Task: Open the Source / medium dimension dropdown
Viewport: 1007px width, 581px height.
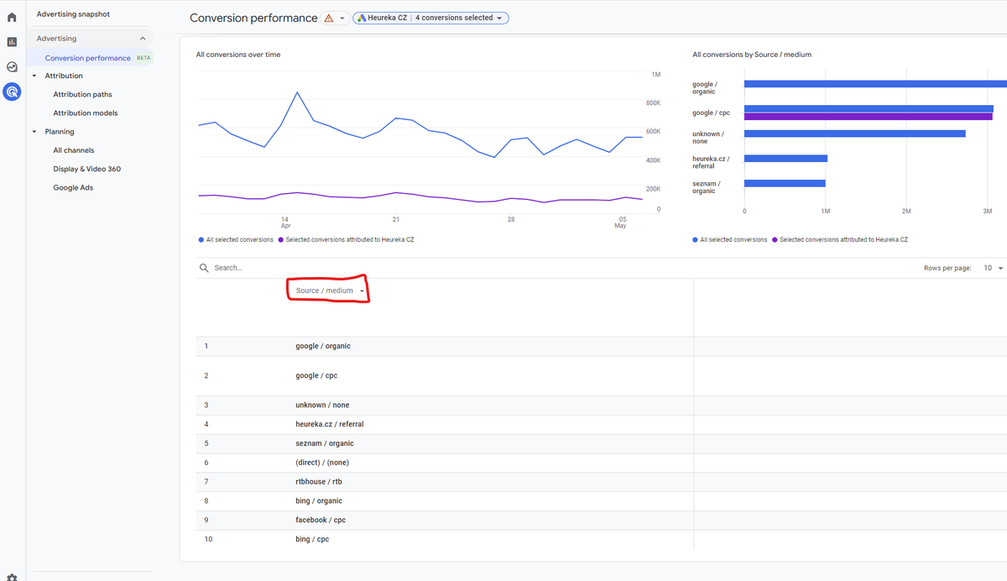Action: [x=327, y=290]
